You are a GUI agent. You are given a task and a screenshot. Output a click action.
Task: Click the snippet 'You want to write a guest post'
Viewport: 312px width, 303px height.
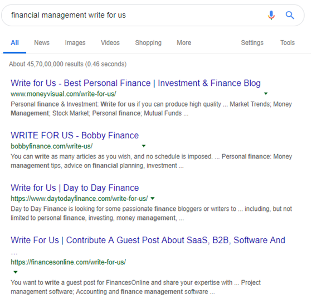(x=135, y=287)
